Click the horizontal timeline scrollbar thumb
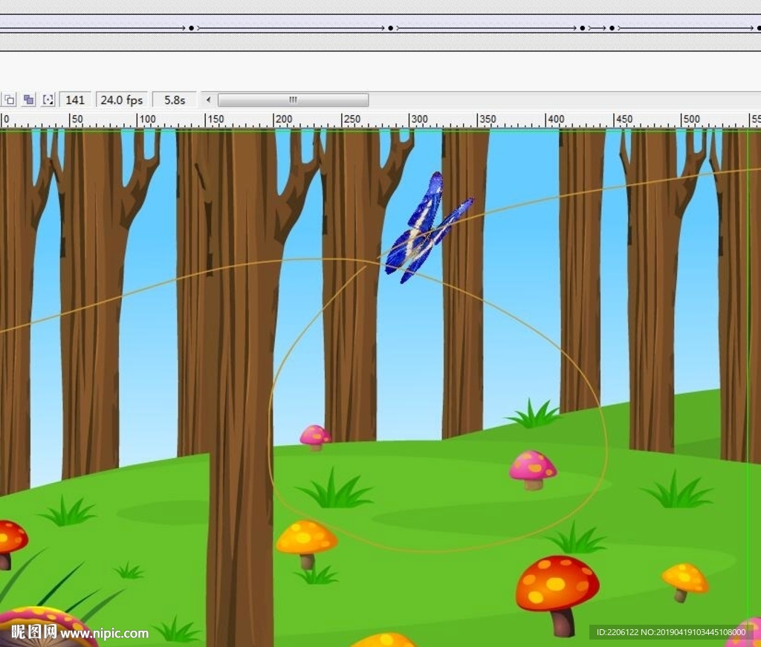This screenshot has width=761, height=647. coord(293,100)
